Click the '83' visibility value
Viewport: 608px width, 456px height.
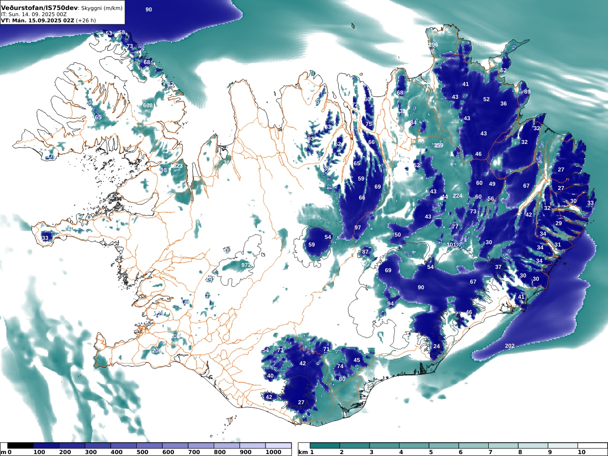point(328,127)
